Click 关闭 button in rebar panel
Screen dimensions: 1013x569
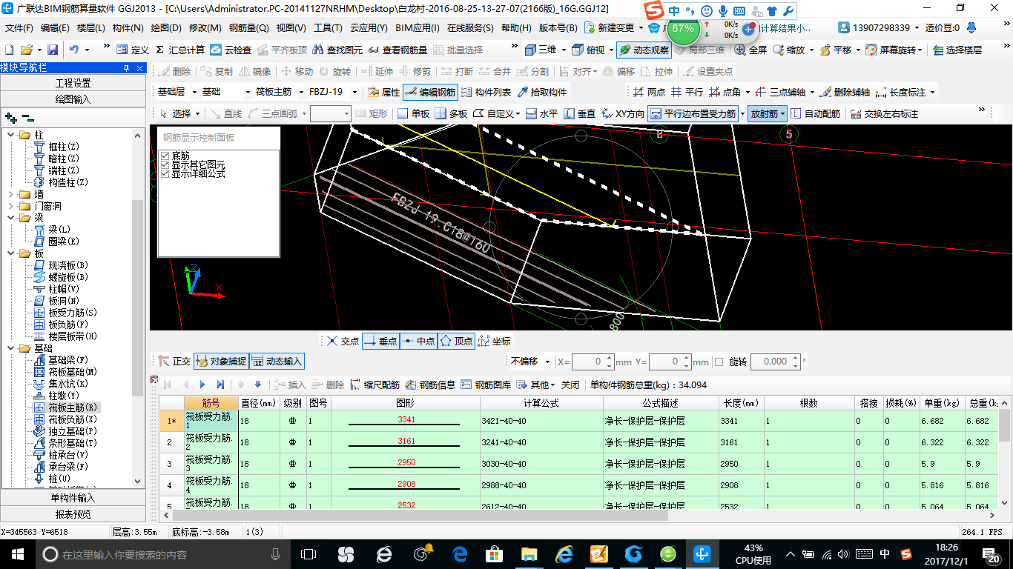click(570, 385)
